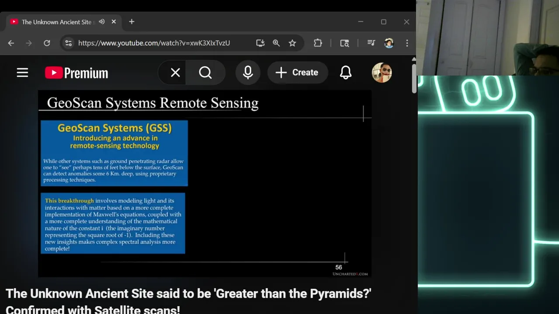This screenshot has height=314, width=559.
Task: Open the search tabs/lens toolbar icon
Action: point(345,43)
